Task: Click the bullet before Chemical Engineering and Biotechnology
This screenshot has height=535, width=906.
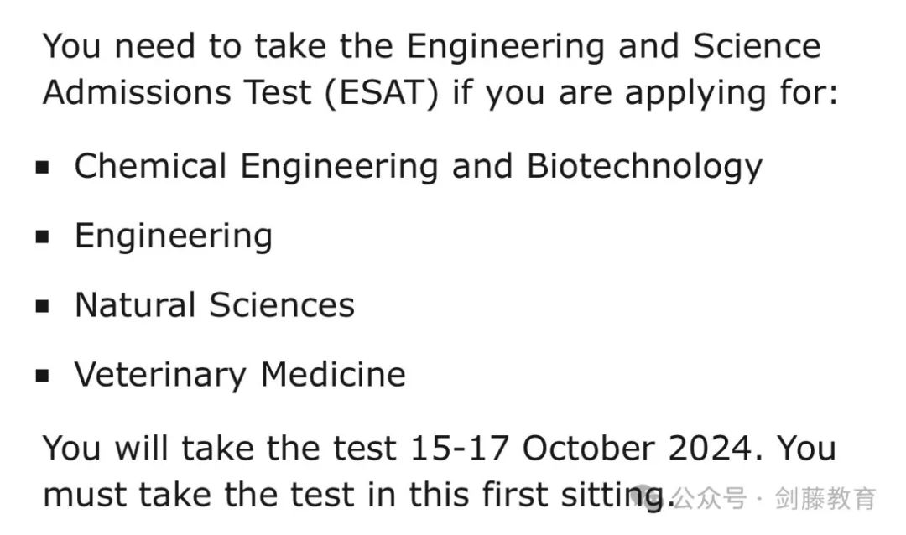Action: (x=42, y=168)
